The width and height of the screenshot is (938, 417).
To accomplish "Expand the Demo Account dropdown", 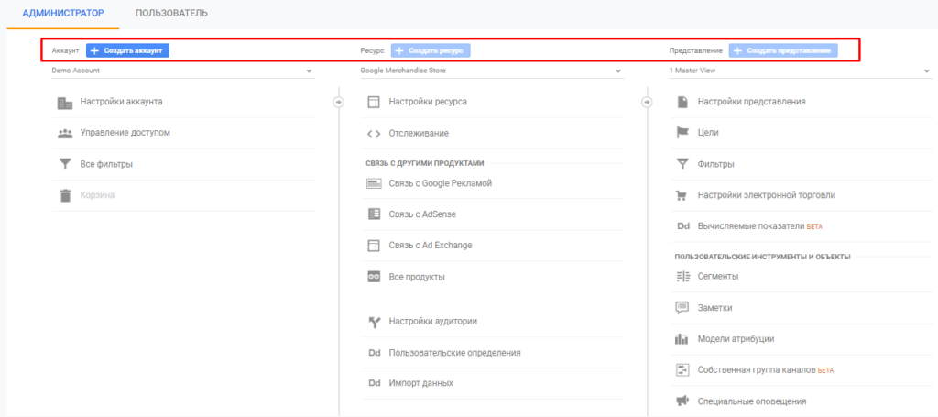I will tap(182, 71).
